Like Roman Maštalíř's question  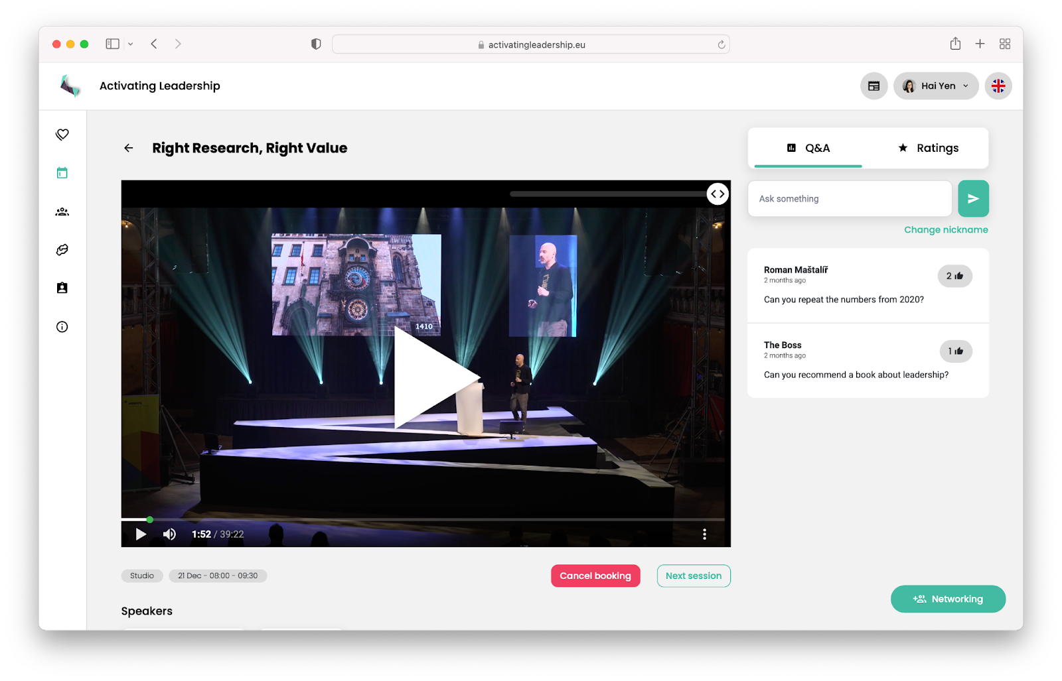click(x=955, y=276)
